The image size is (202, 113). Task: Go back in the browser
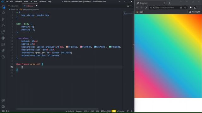[137, 8]
